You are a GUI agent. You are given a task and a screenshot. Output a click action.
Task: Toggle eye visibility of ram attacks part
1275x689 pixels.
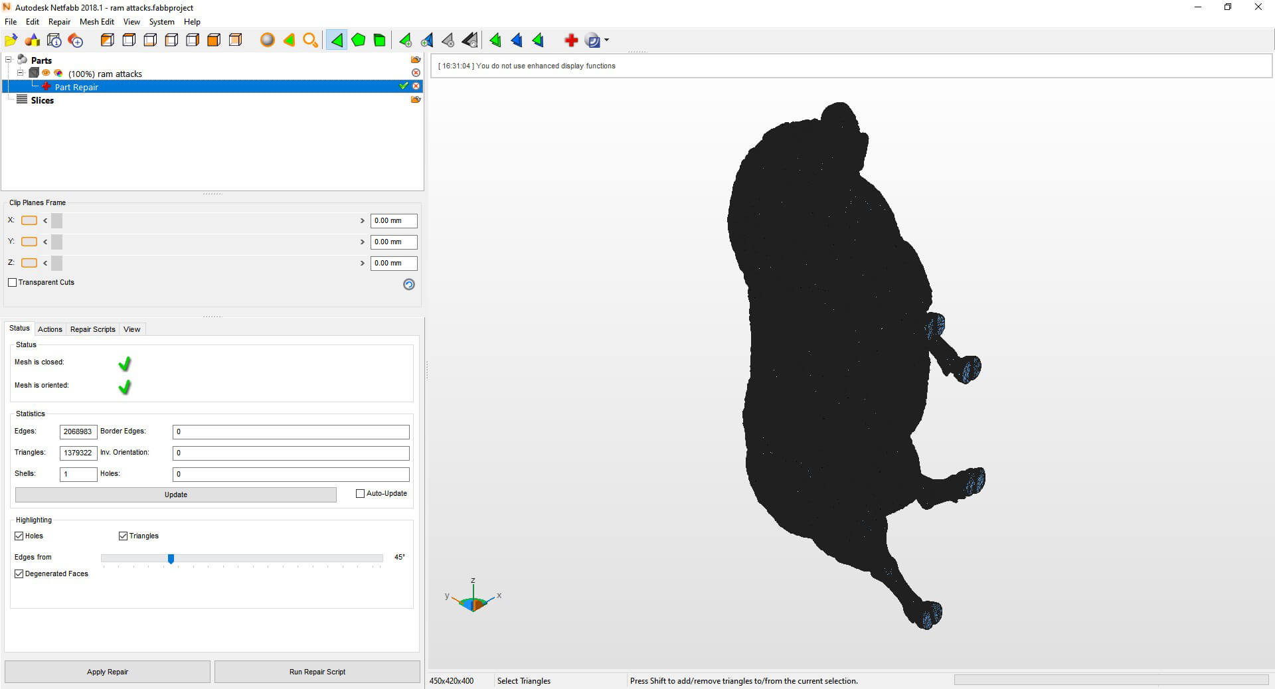pos(46,73)
